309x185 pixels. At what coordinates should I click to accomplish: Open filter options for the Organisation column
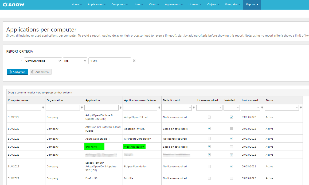82,108
